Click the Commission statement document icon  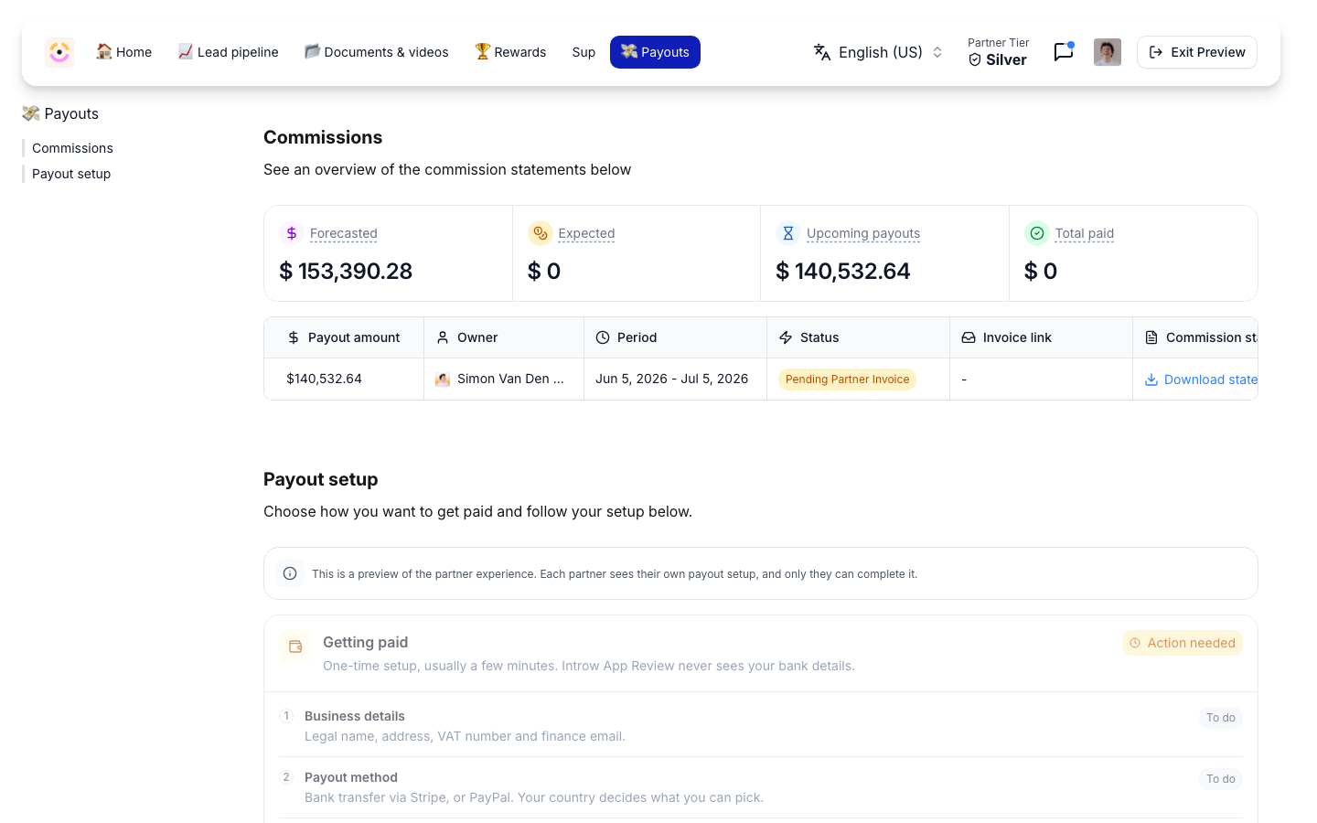coord(1151,337)
